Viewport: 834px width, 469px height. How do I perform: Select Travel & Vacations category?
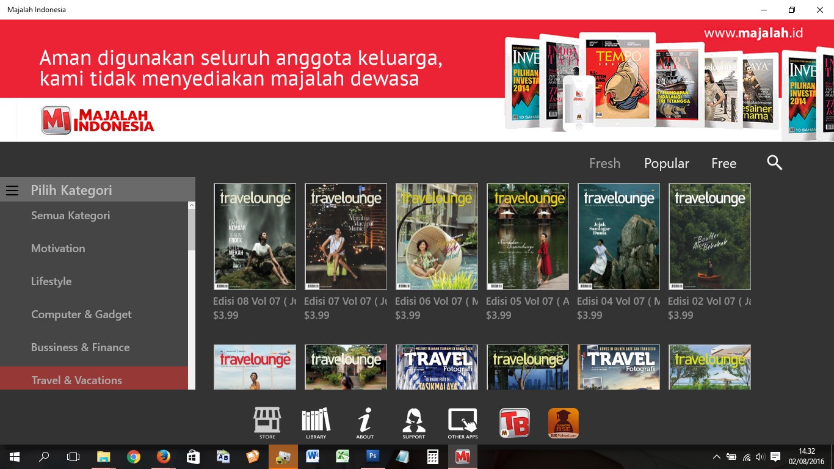[94, 379]
